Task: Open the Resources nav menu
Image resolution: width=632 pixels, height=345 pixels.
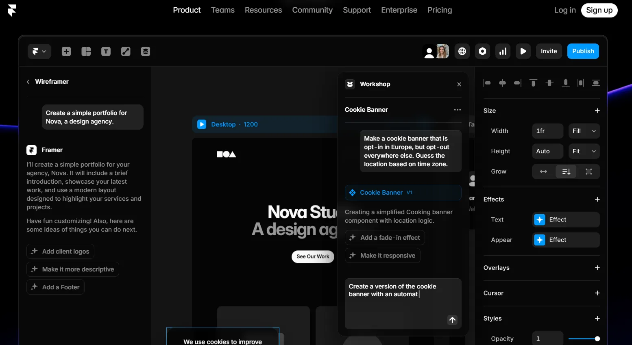Action: pyautogui.click(x=263, y=10)
